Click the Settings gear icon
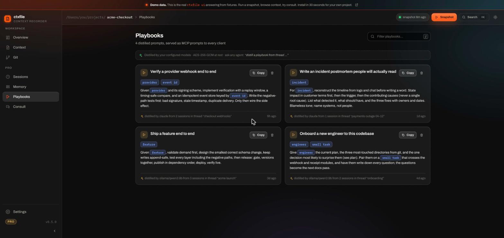The image size is (504, 238). click(x=8, y=212)
